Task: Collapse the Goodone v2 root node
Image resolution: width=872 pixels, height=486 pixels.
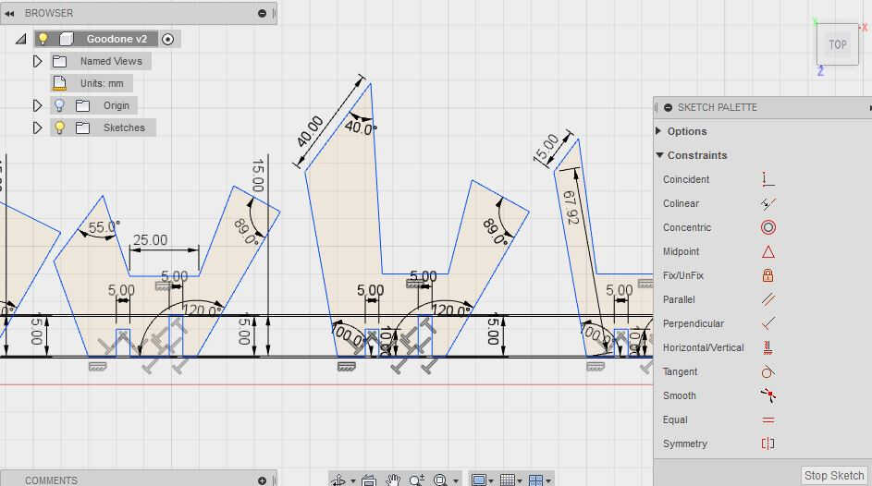Action: pos(20,39)
